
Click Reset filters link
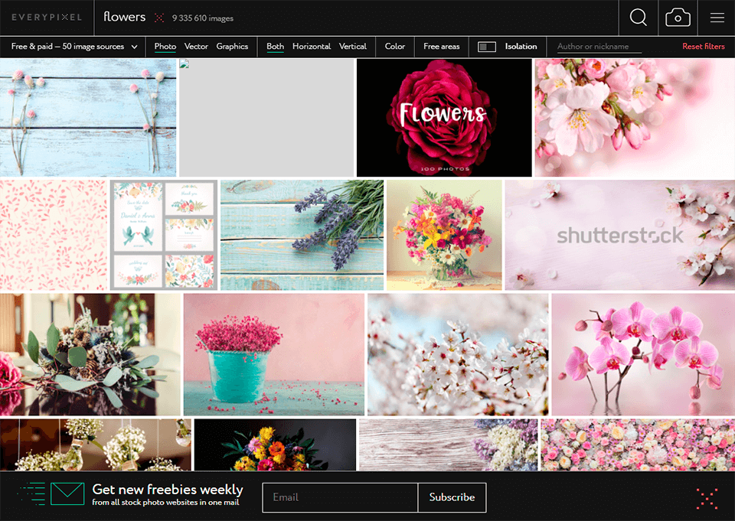click(703, 47)
